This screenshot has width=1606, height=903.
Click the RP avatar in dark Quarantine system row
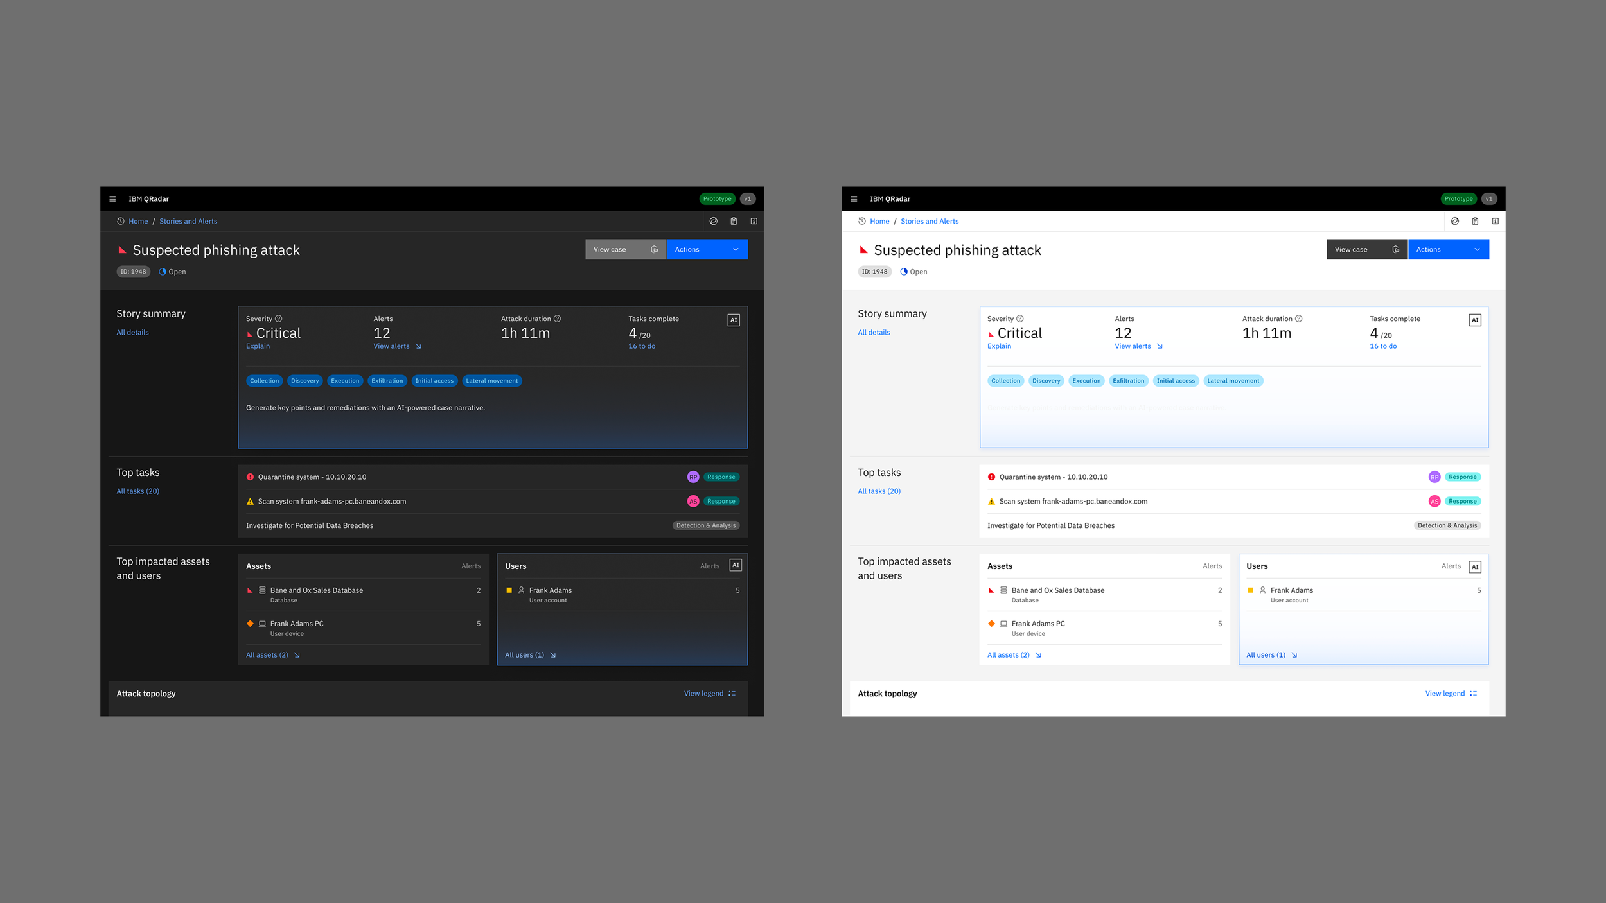click(x=693, y=477)
